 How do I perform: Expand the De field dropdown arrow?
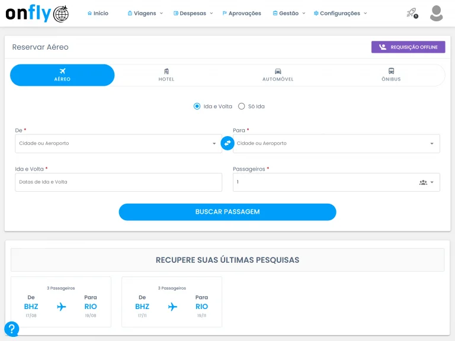[214, 143]
